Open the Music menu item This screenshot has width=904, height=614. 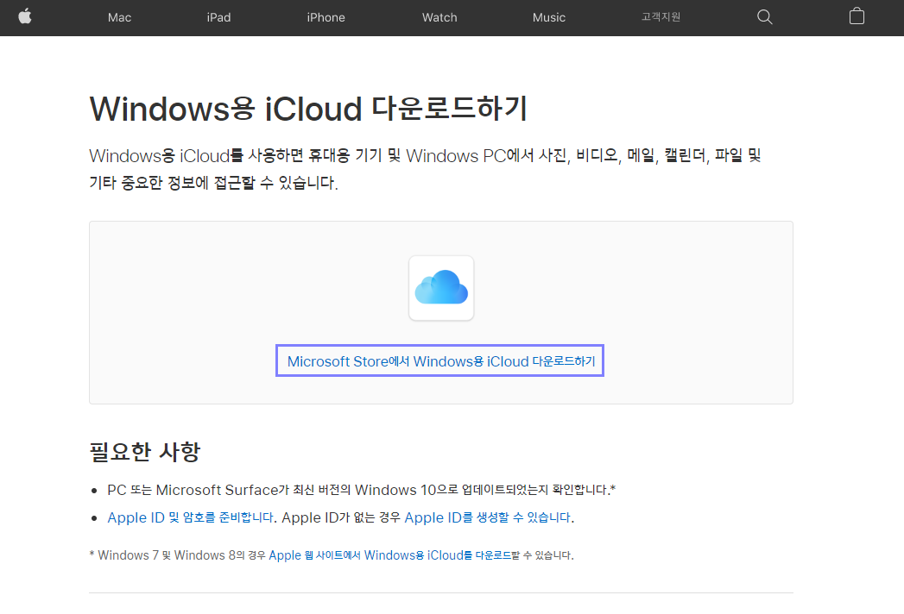(549, 17)
